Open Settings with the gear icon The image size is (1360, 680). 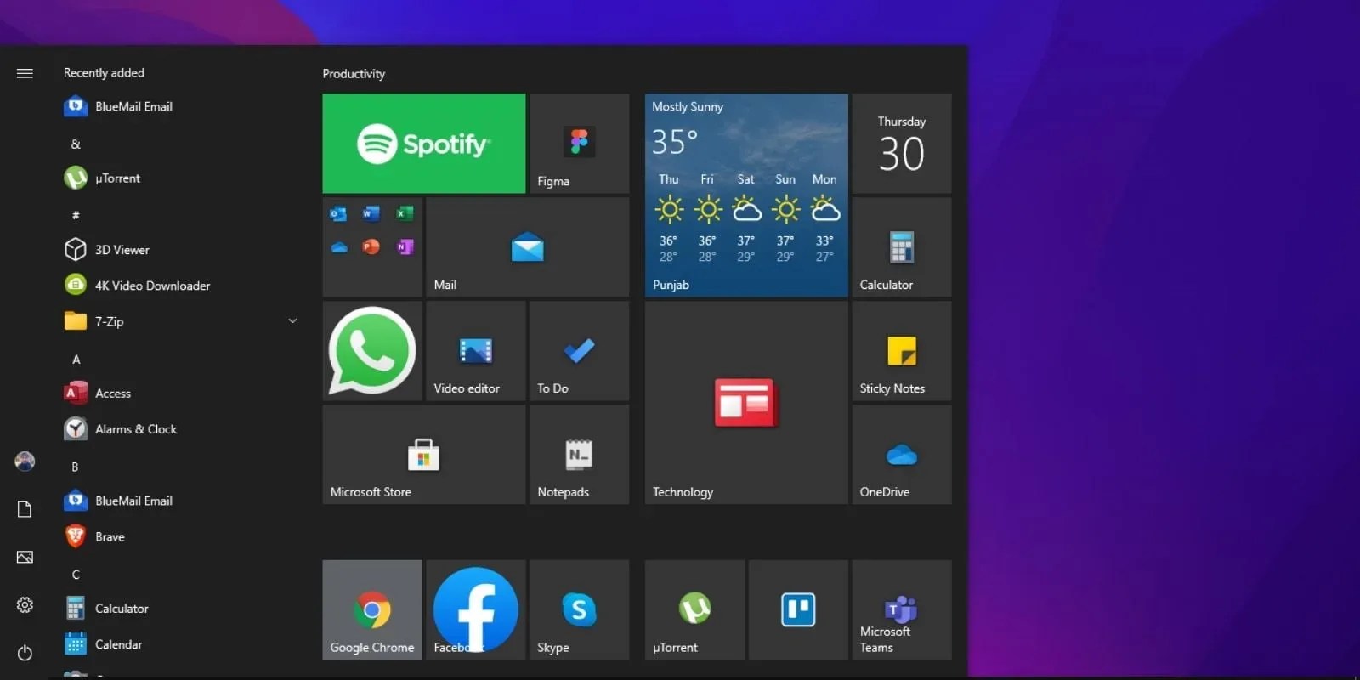coord(25,605)
